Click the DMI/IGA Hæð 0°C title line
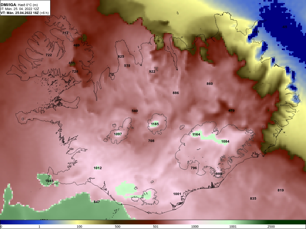 [19, 5]
